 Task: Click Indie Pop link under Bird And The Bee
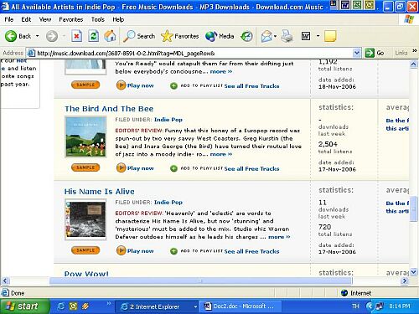pos(168,120)
